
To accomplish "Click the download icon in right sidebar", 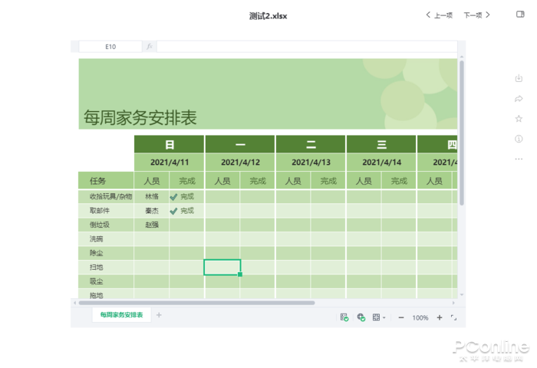I will pos(519,78).
